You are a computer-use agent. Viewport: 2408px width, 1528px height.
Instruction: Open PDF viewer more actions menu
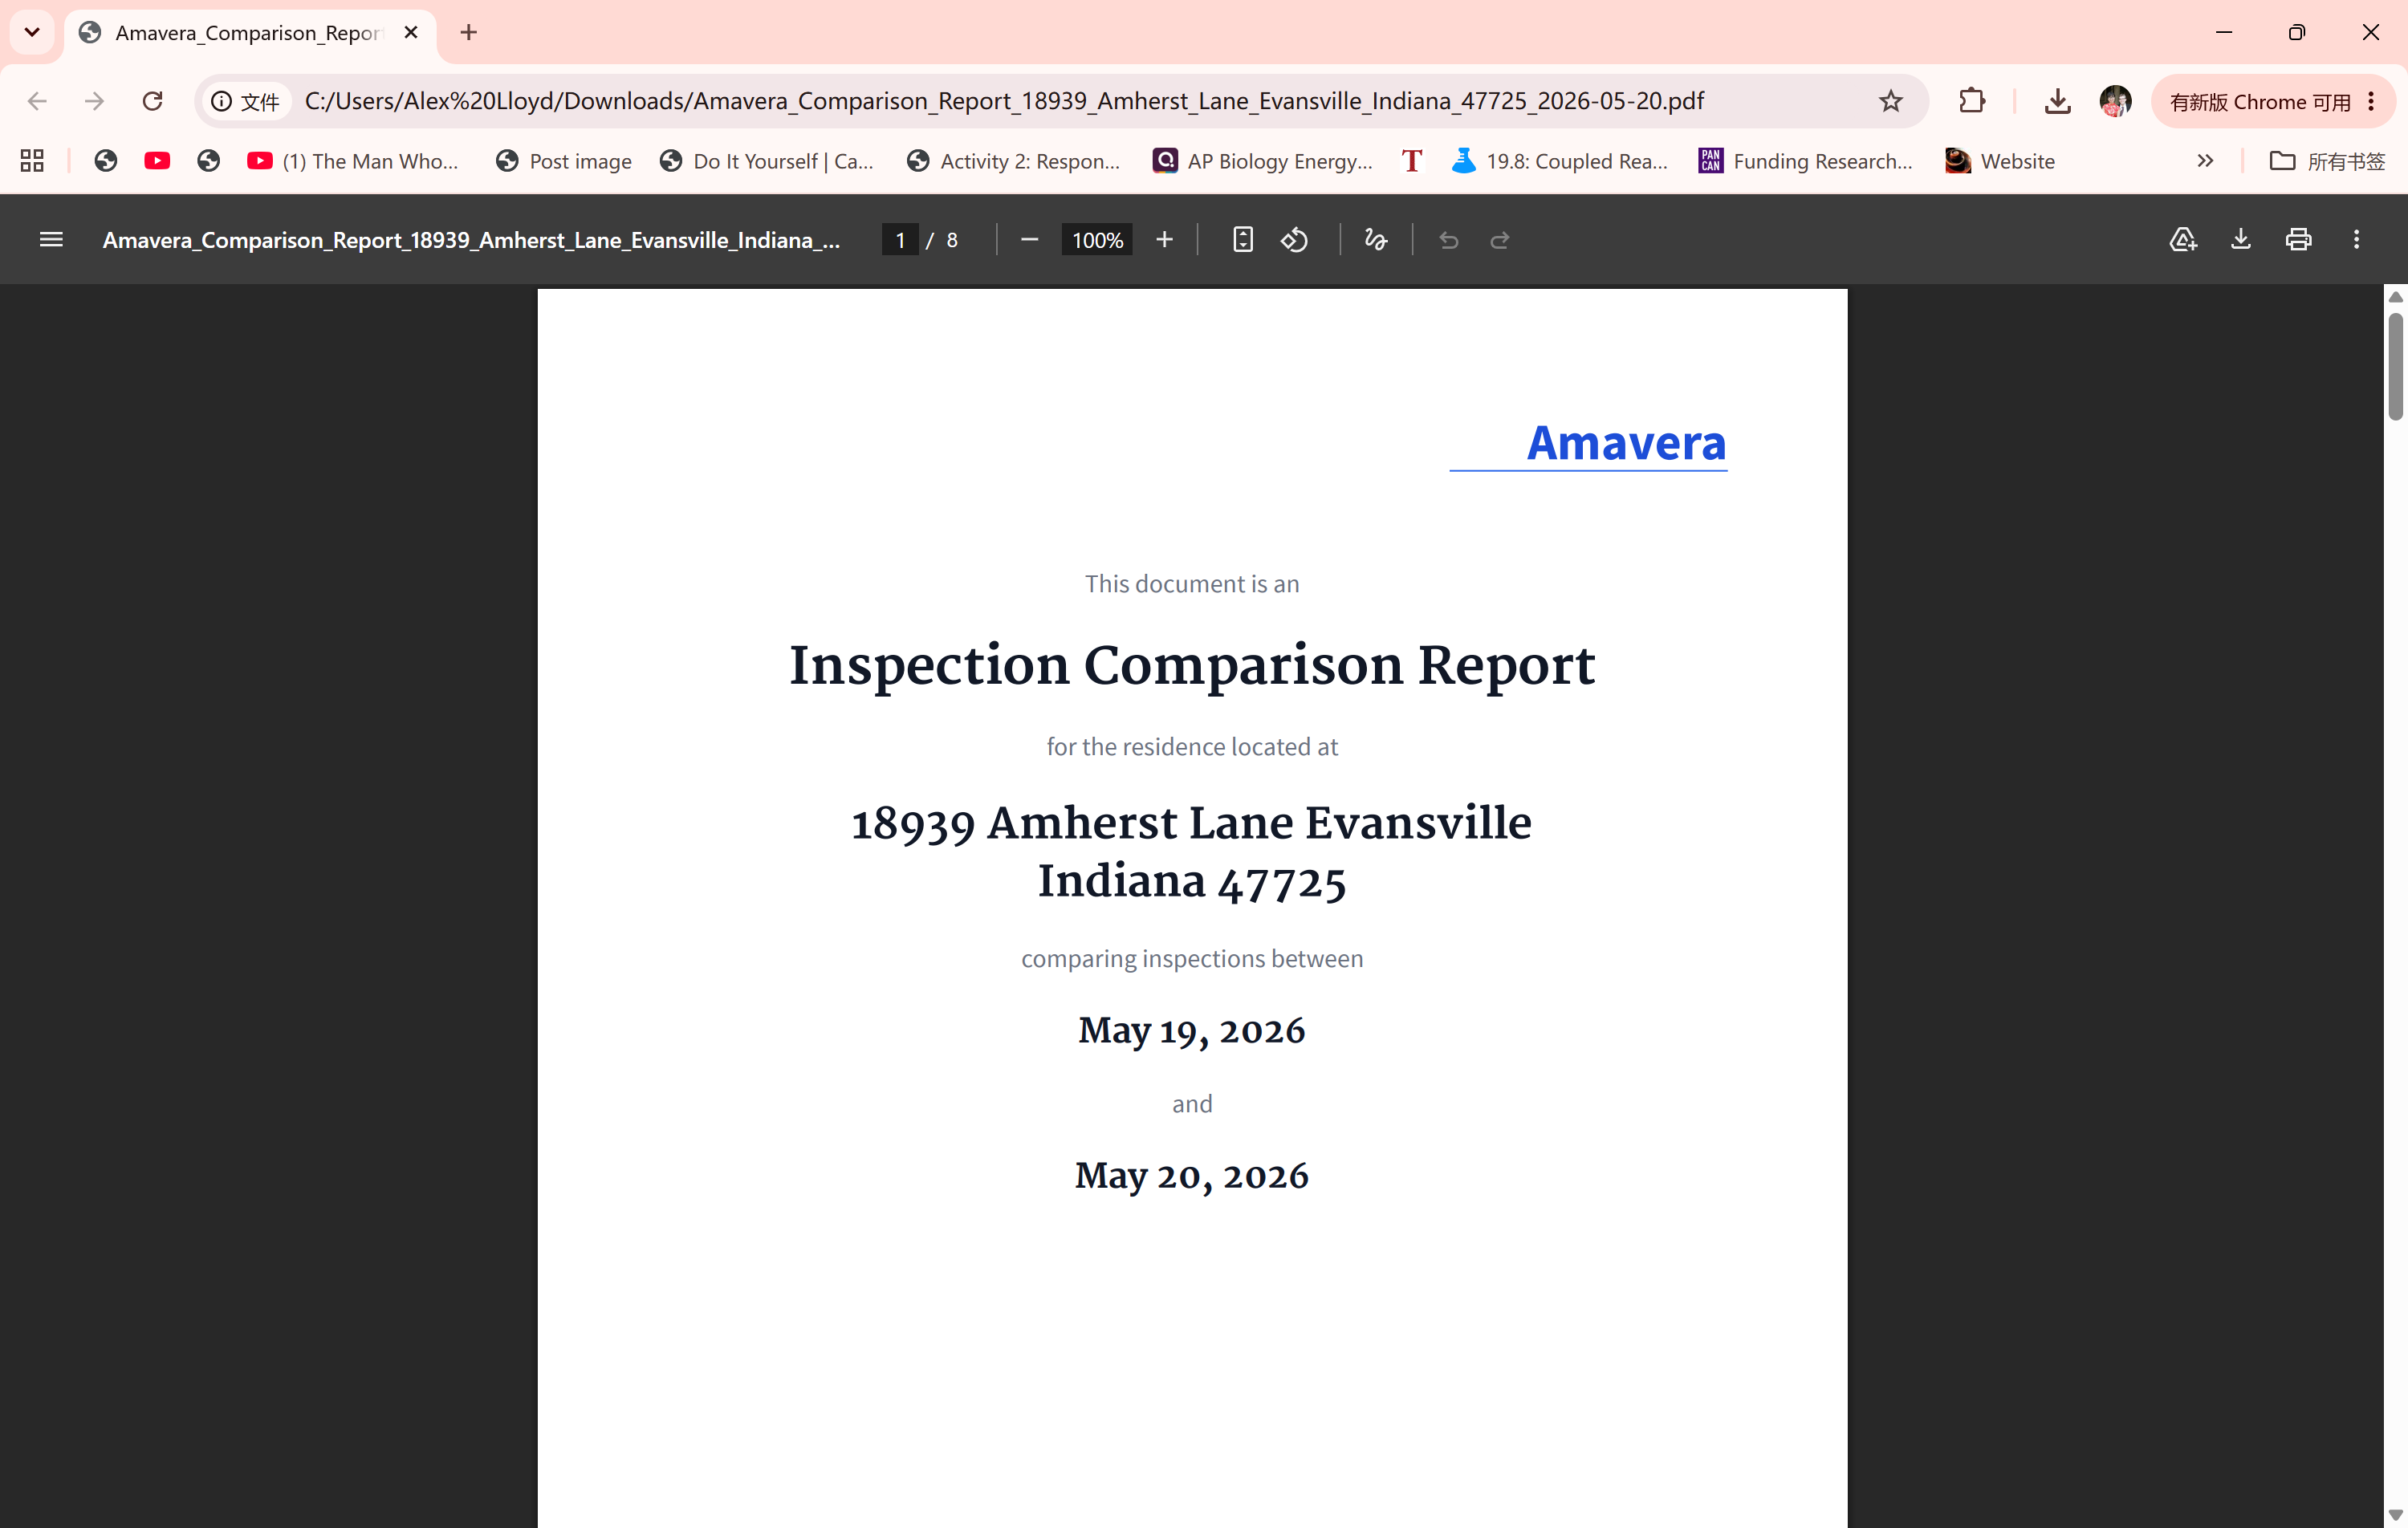2356,240
